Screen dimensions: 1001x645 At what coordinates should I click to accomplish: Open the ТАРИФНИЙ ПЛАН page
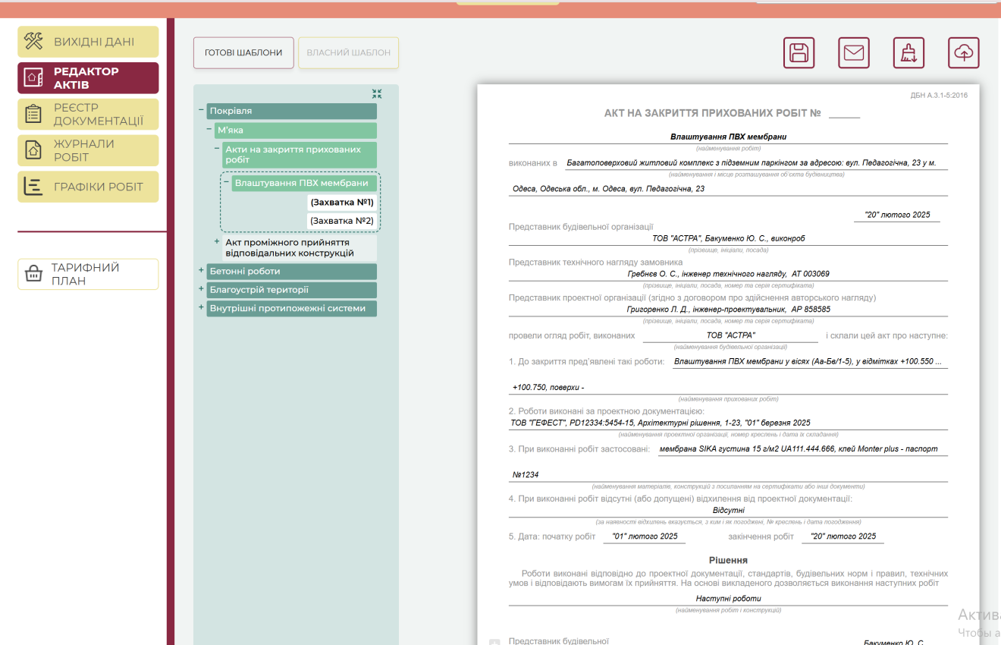(x=88, y=274)
